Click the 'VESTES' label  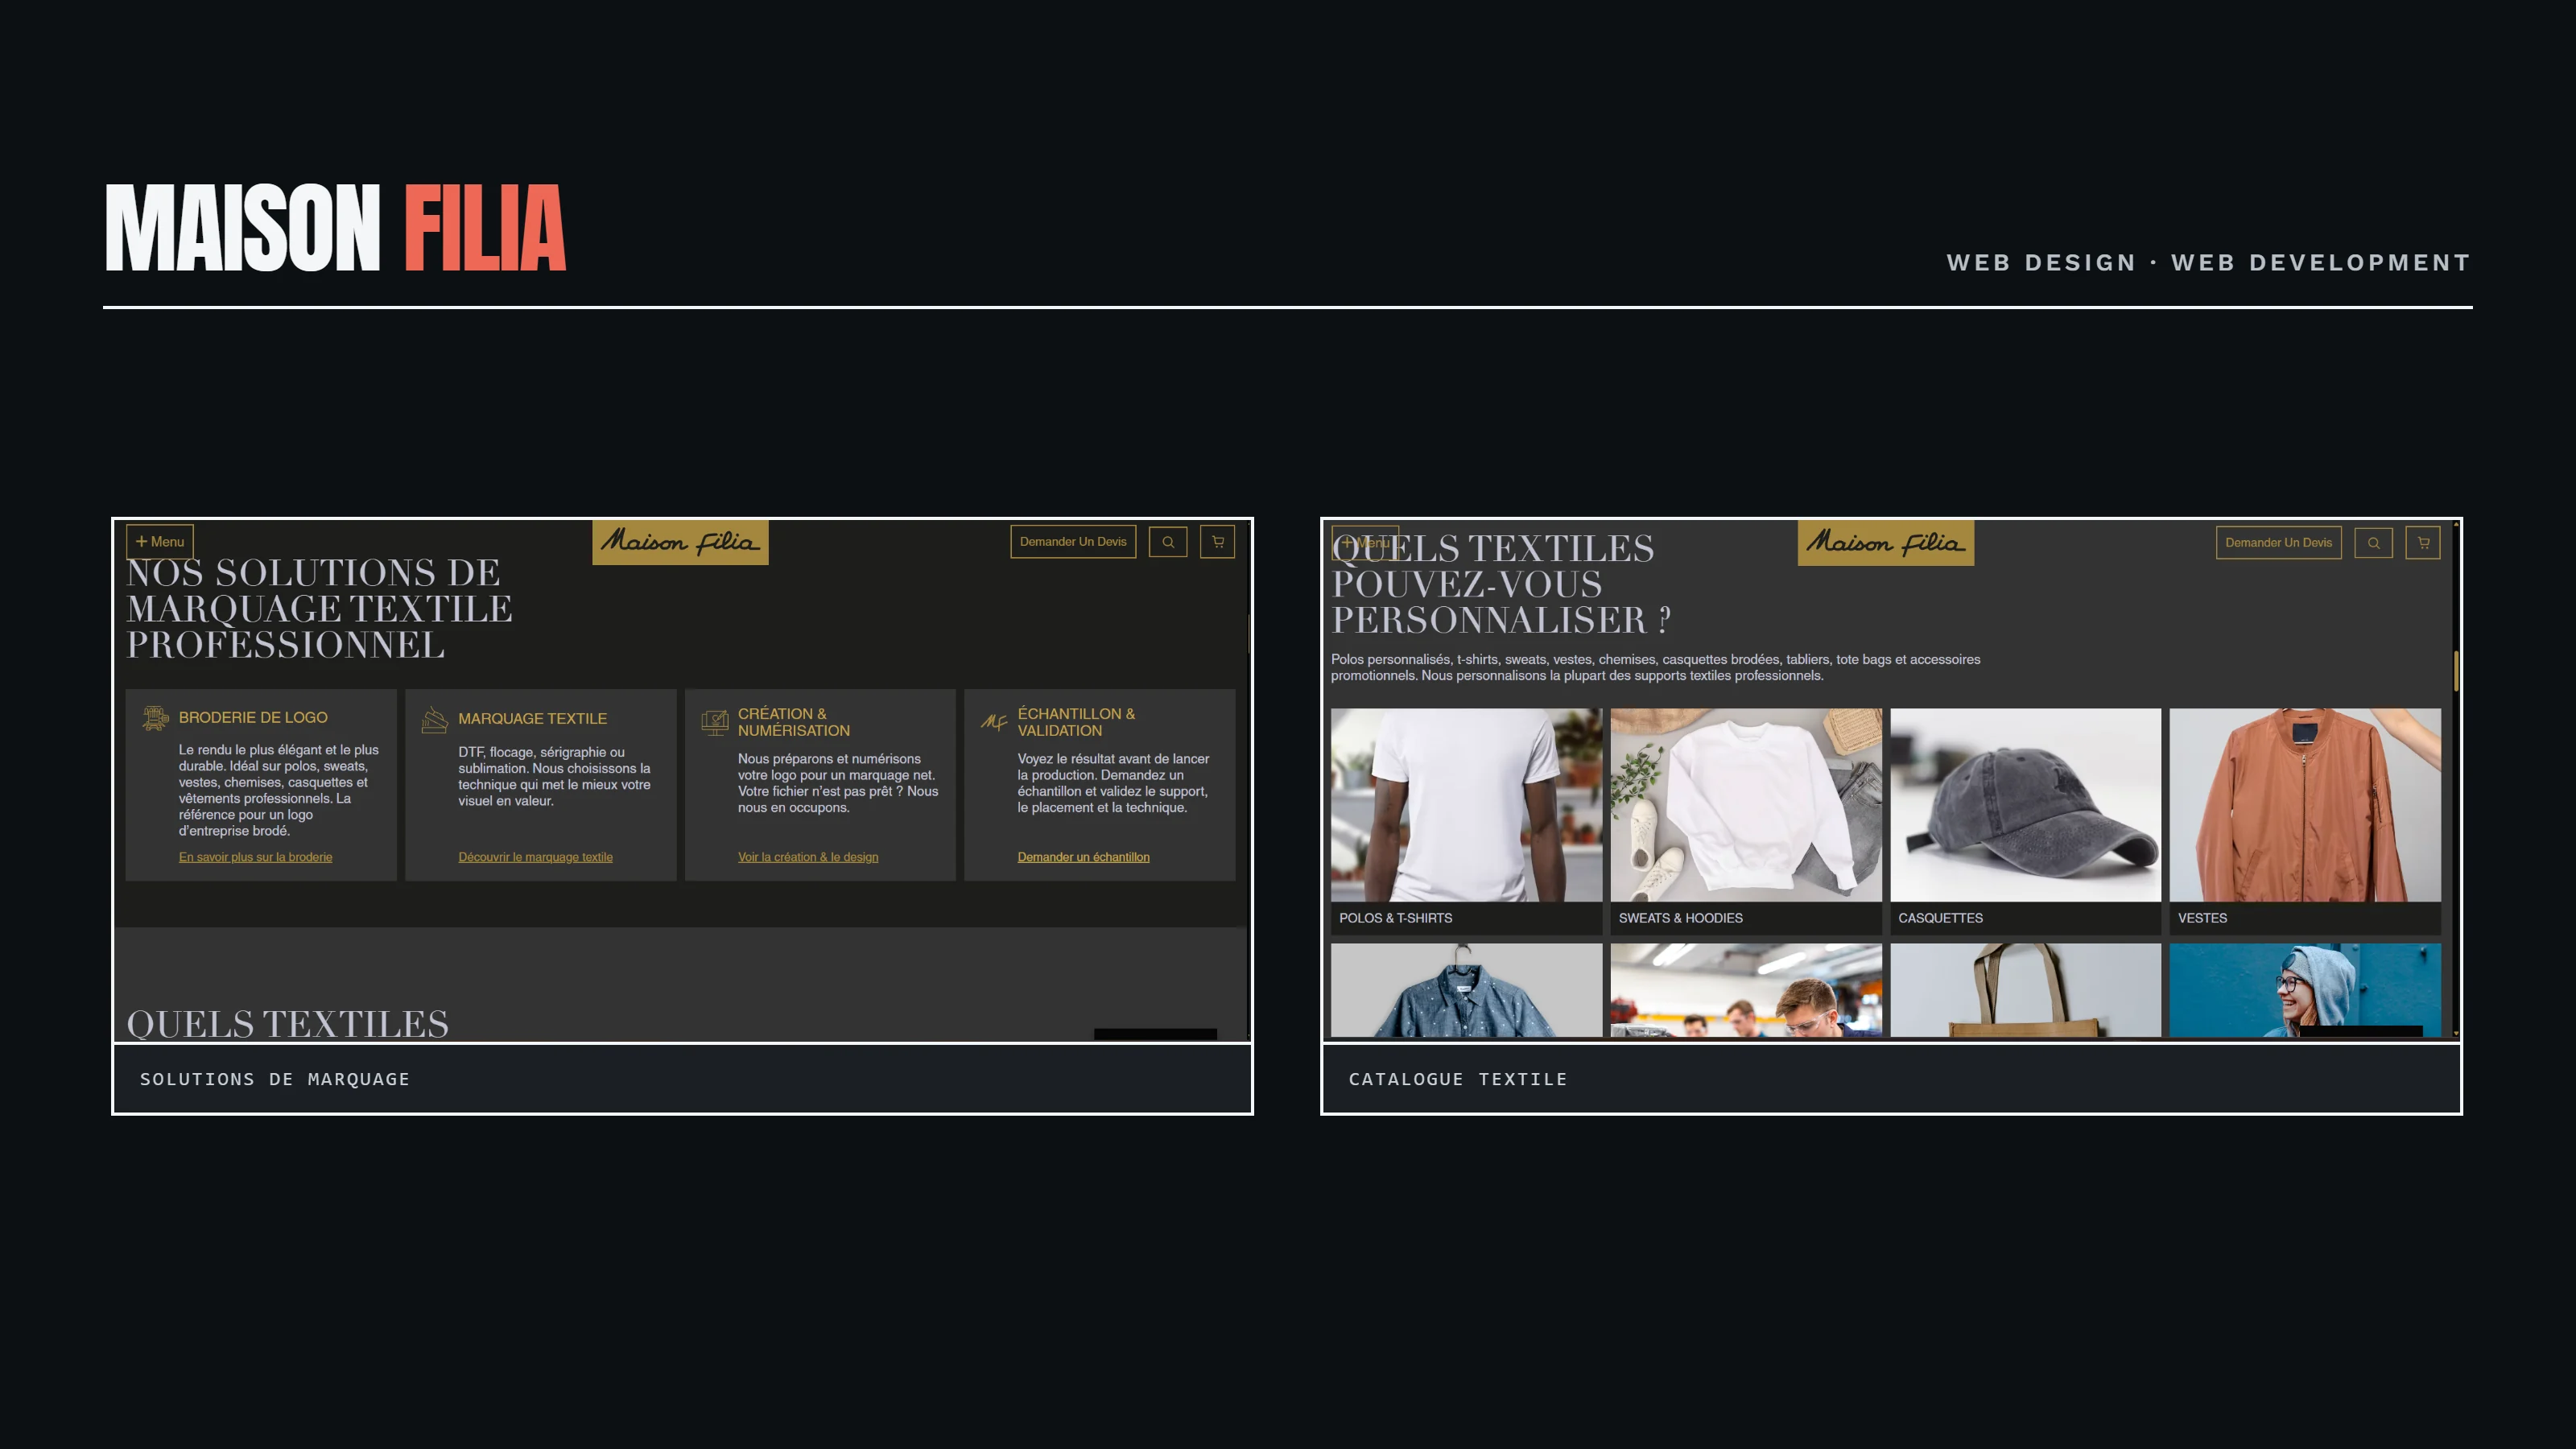[2202, 918]
